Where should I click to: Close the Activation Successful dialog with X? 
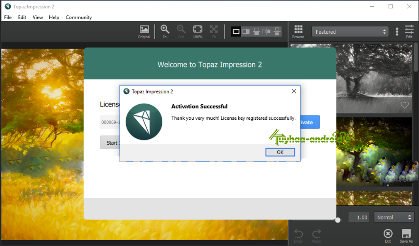[294, 91]
